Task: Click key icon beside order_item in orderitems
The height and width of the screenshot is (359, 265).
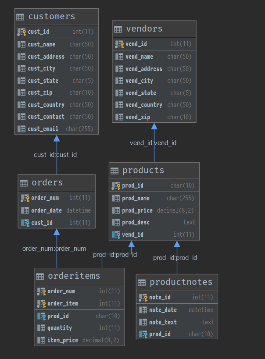Action: coord(41,304)
